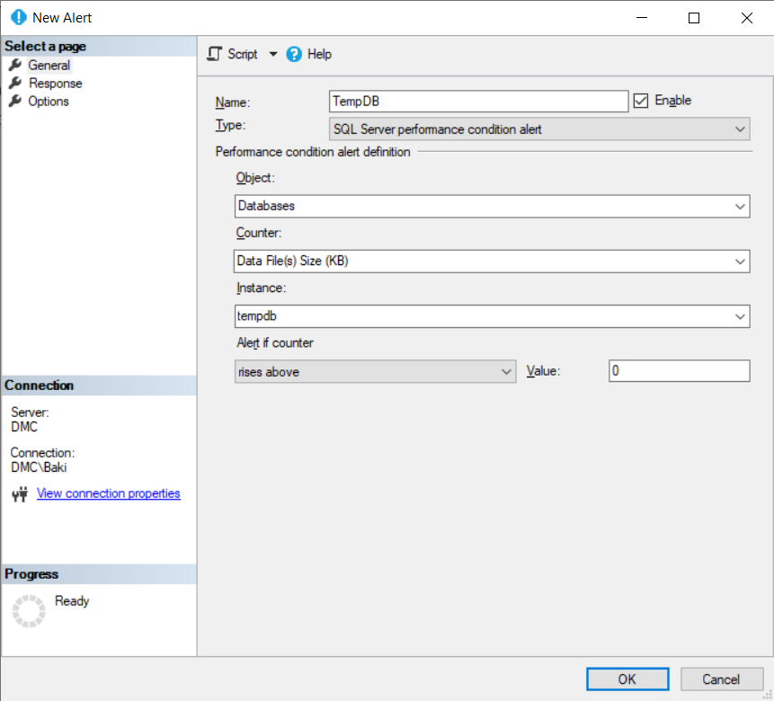The width and height of the screenshot is (774, 701).
Task: Click the Ready progress spinner icon
Action: coord(28,610)
